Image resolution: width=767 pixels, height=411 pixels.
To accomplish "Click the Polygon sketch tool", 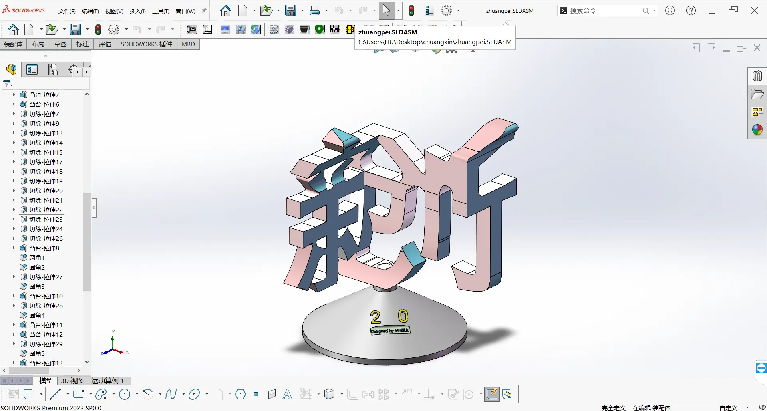I will [x=240, y=395].
